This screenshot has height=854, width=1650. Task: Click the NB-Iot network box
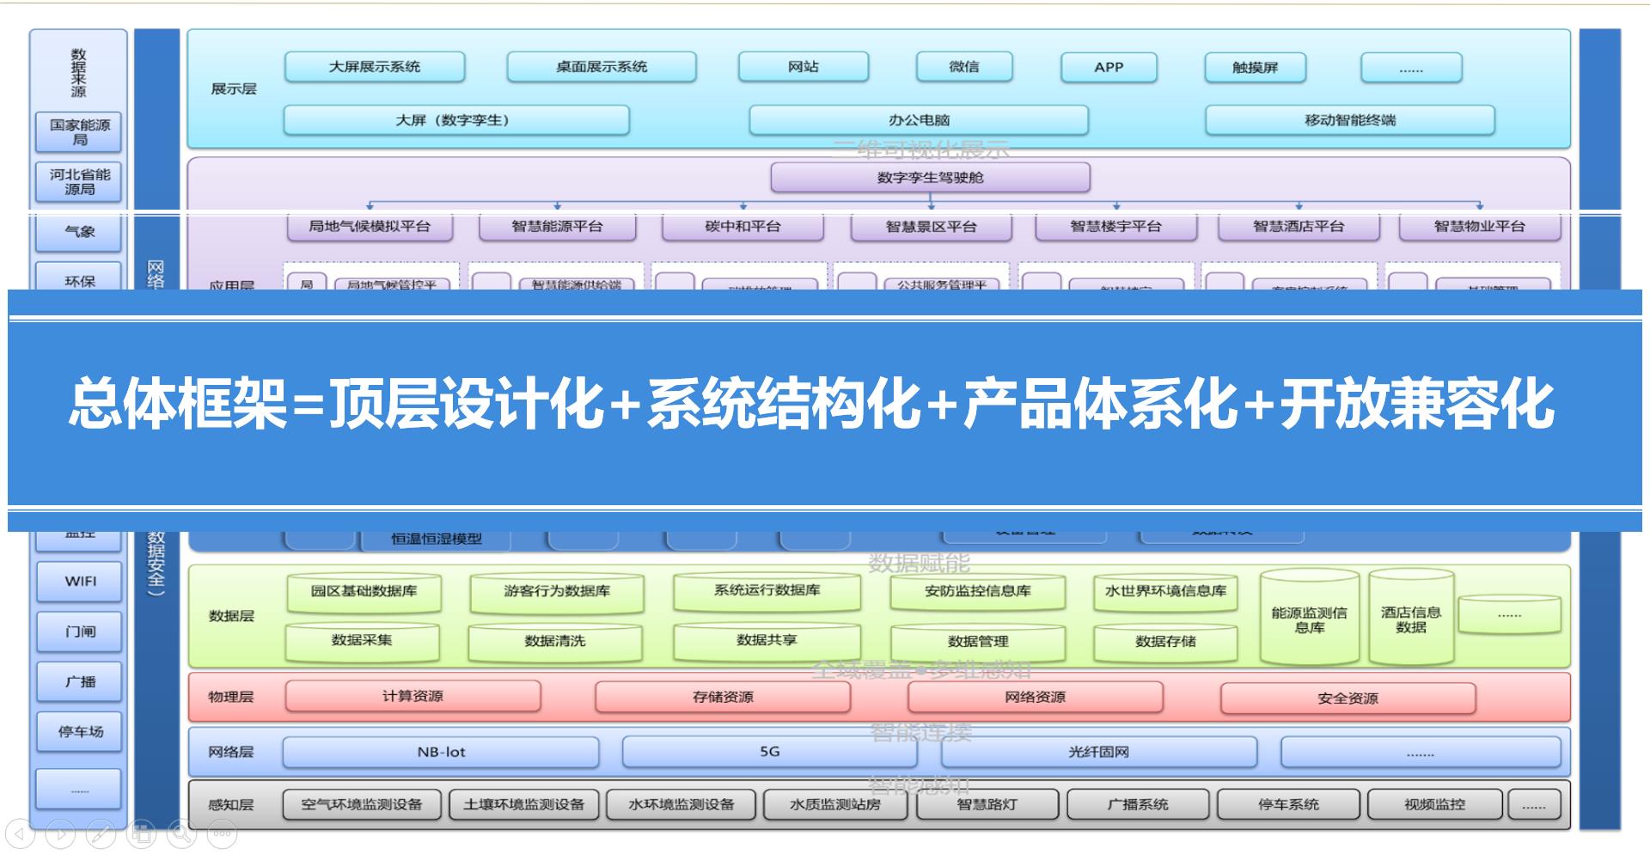tap(441, 752)
